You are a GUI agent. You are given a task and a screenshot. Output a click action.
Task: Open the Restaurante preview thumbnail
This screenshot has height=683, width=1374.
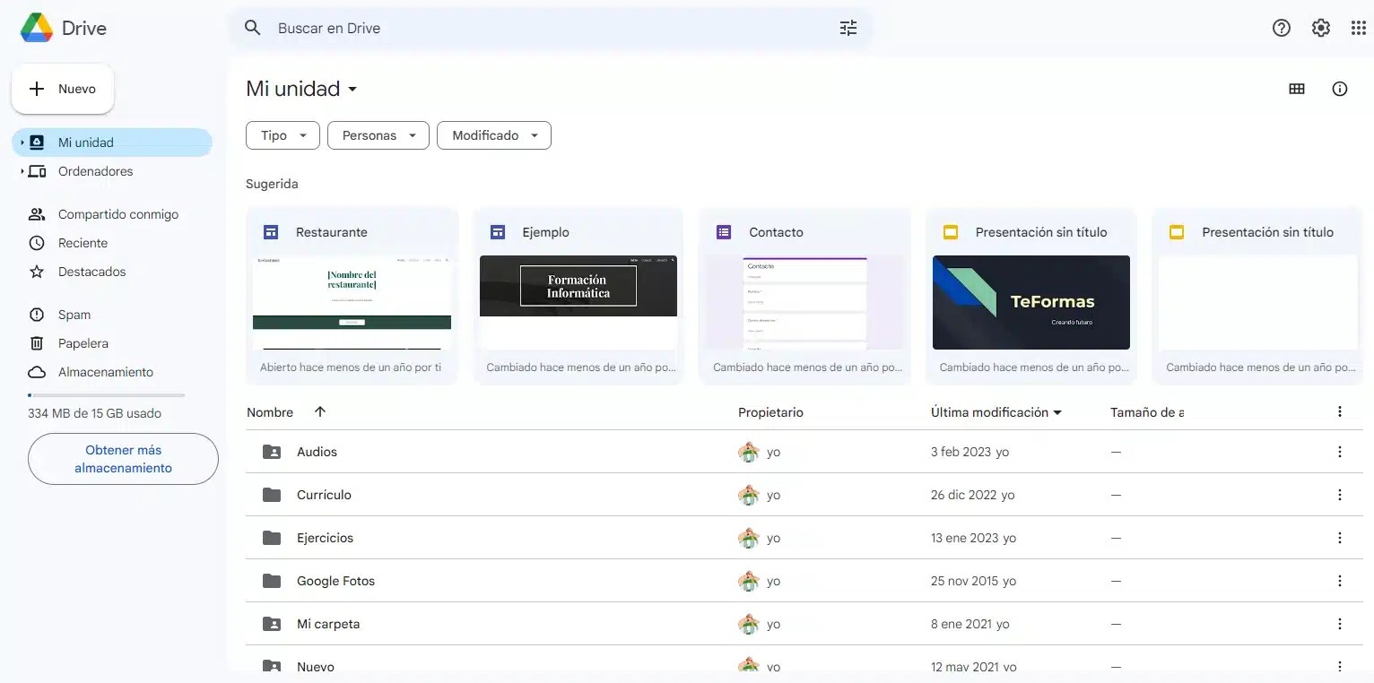click(352, 302)
